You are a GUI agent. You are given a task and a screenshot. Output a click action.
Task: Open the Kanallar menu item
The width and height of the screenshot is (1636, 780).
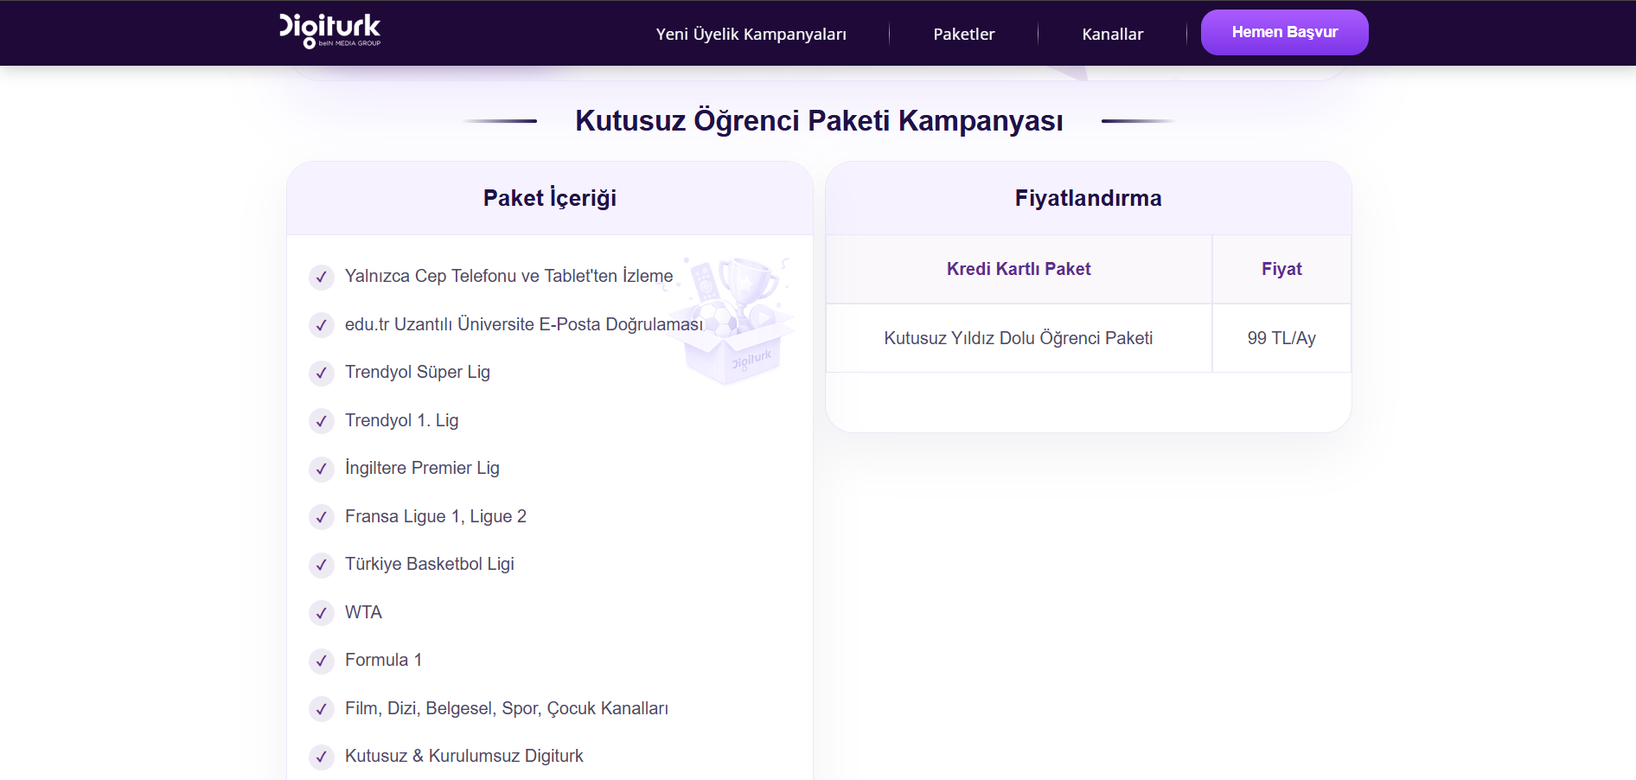click(x=1112, y=34)
